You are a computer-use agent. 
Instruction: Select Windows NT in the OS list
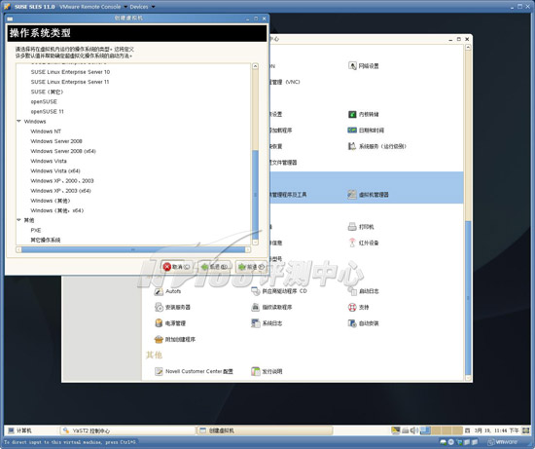coord(46,131)
